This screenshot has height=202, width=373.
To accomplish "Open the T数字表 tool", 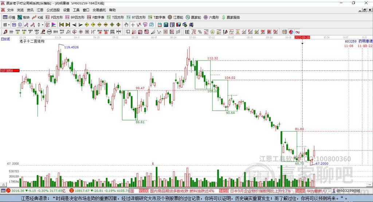I will click(x=157, y=18).
